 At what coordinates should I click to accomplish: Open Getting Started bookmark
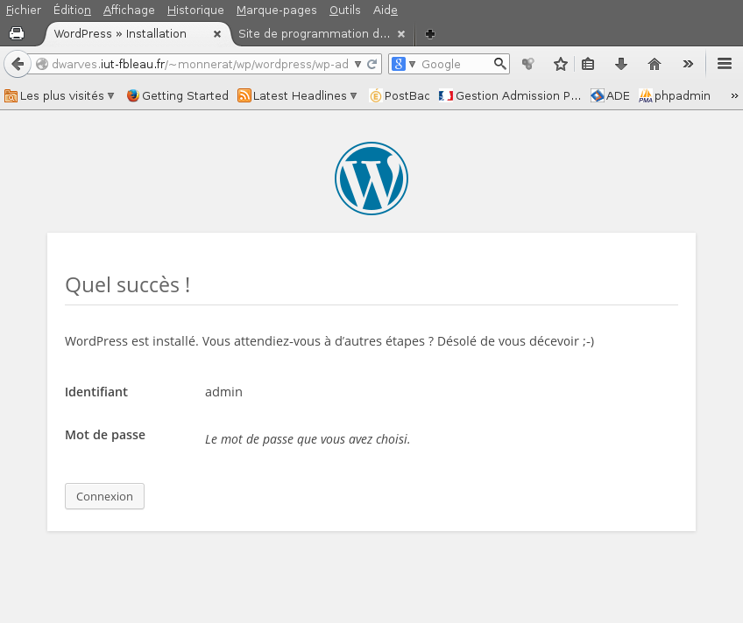(178, 95)
